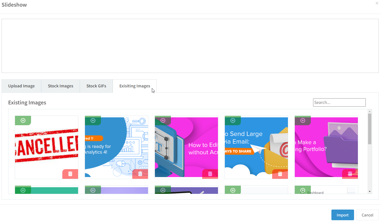Add the Send Large via Email image

pyautogui.click(x=233, y=120)
